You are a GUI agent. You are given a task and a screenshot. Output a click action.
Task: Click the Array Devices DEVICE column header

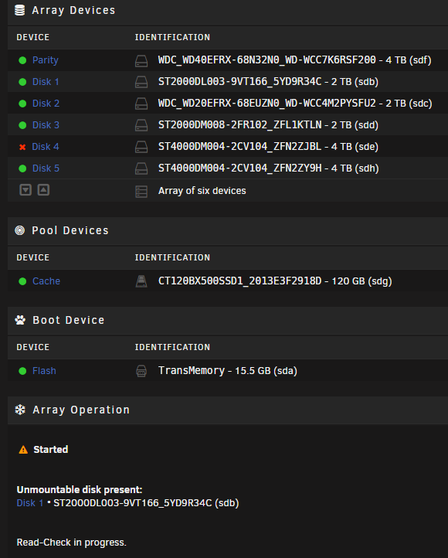pyautogui.click(x=32, y=37)
